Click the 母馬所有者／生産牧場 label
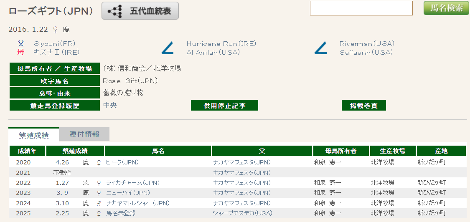This screenshot has width=470, height=222. pyautogui.click(x=55, y=68)
